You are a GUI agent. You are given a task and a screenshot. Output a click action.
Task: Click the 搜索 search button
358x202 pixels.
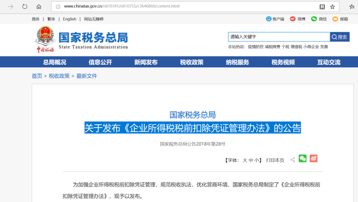tap(339, 37)
